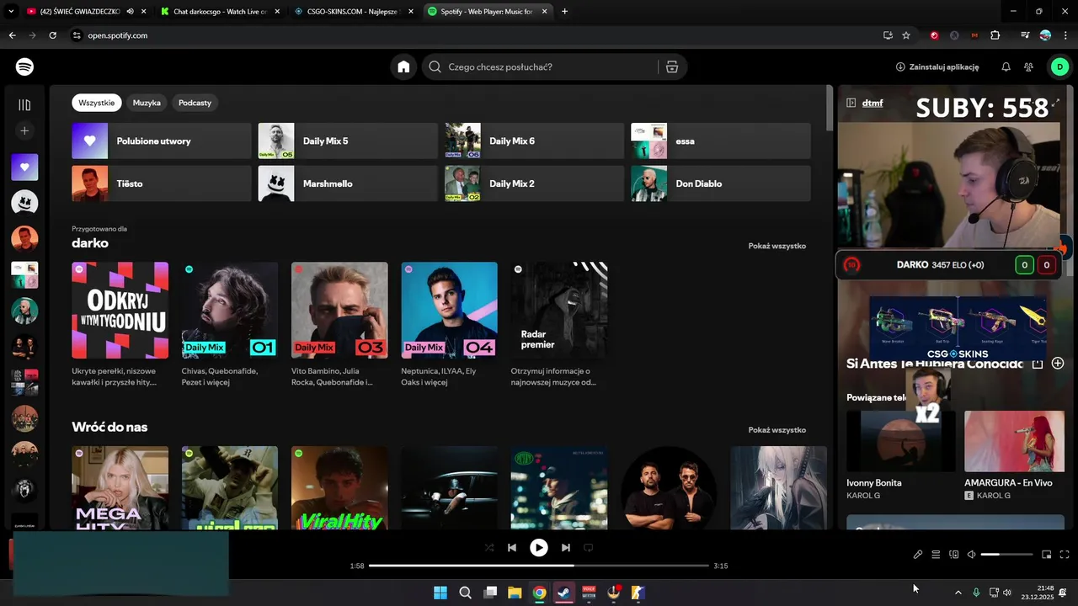Expand Your Library sidebar icon
This screenshot has width=1078, height=606.
tap(24, 105)
